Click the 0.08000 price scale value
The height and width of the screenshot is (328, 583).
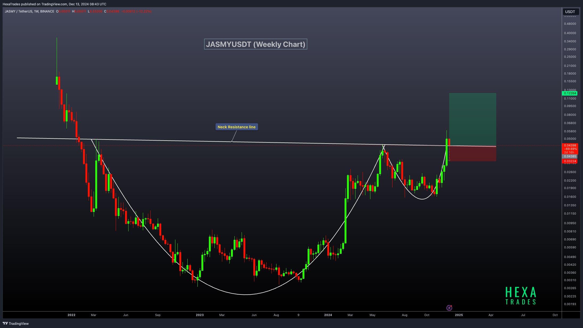[x=570, y=115]
